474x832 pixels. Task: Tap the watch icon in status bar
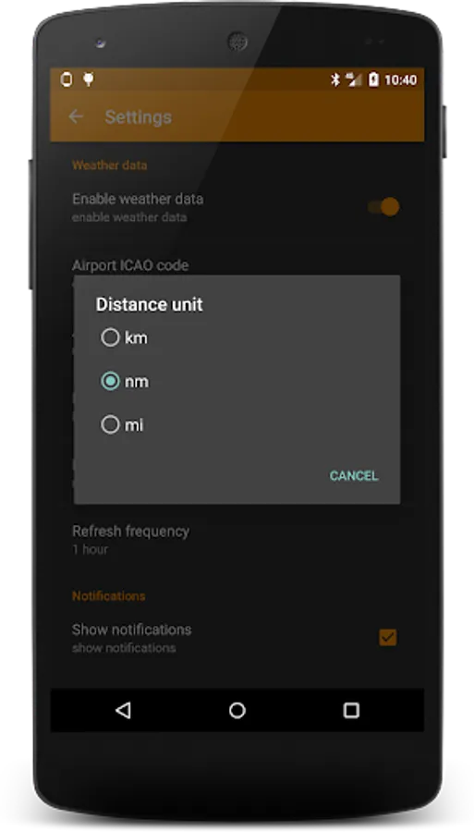point(67,80)
